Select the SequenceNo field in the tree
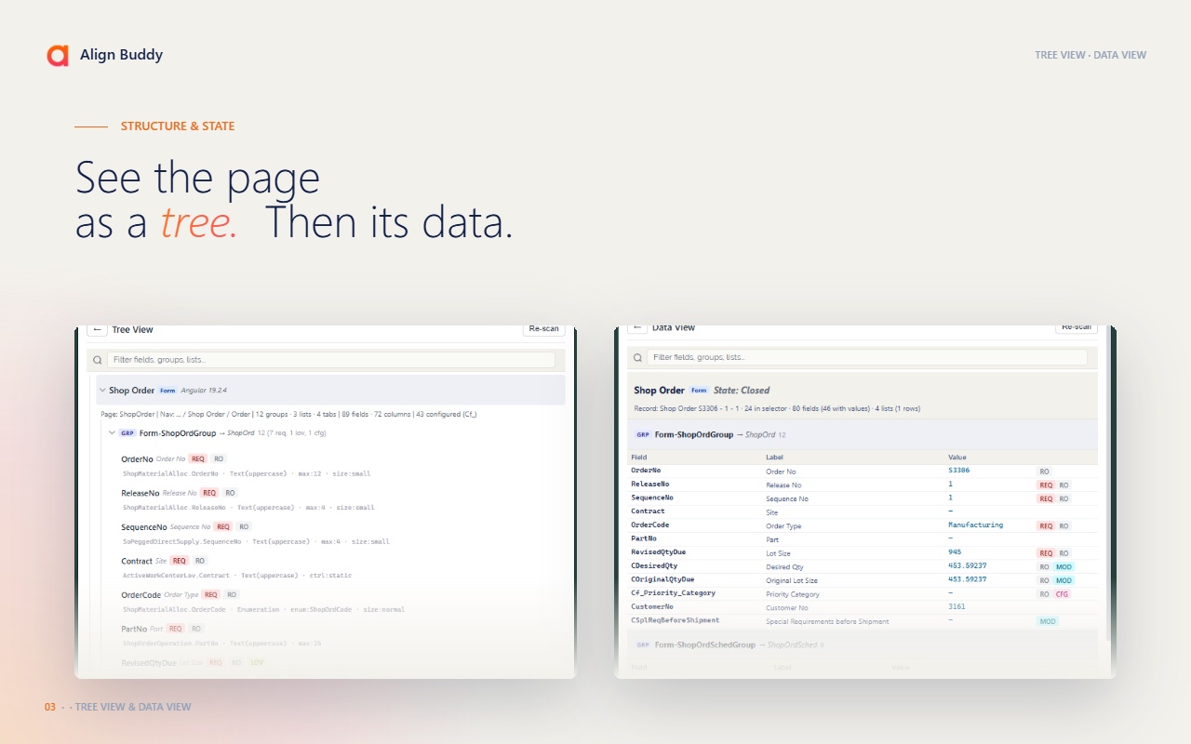 (144, 526)
